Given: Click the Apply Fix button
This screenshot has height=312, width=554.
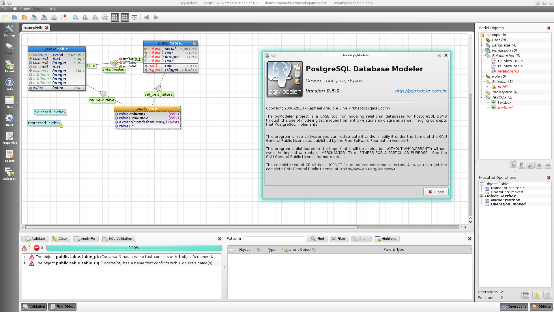Looking at the screenshot, I should coord(86,239).
